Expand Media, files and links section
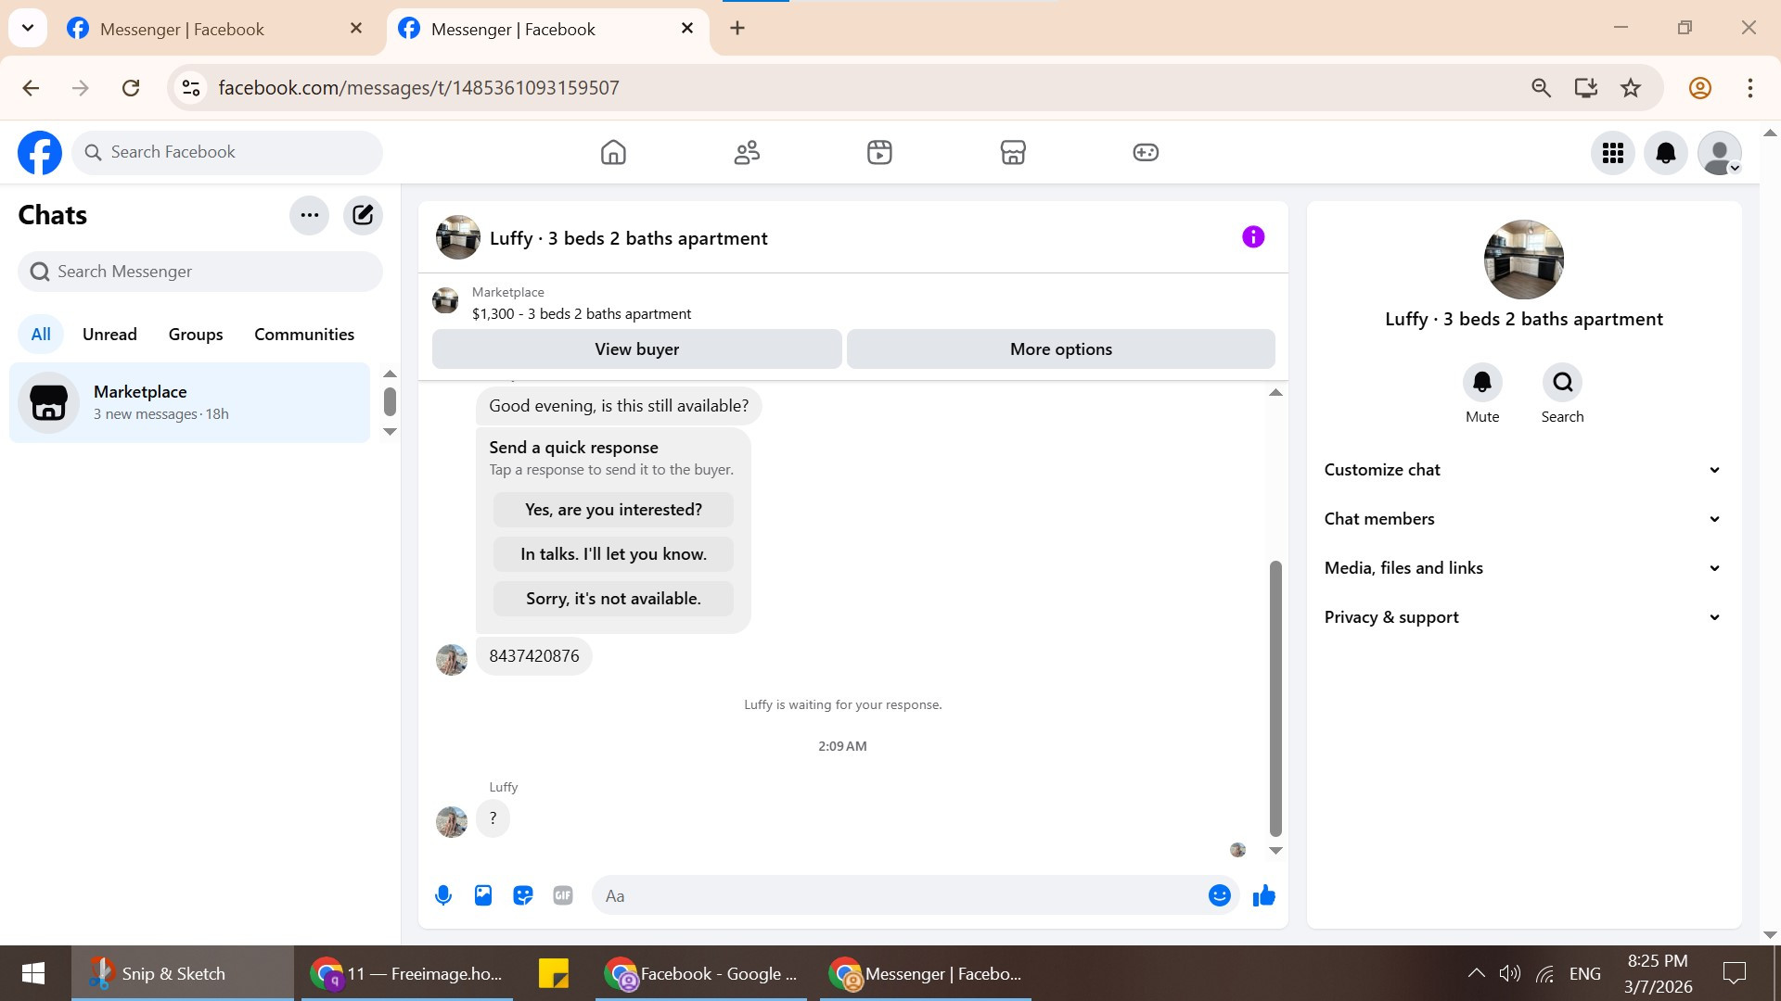This screenshot has height=1001, width=1781. click(1523, 568)
